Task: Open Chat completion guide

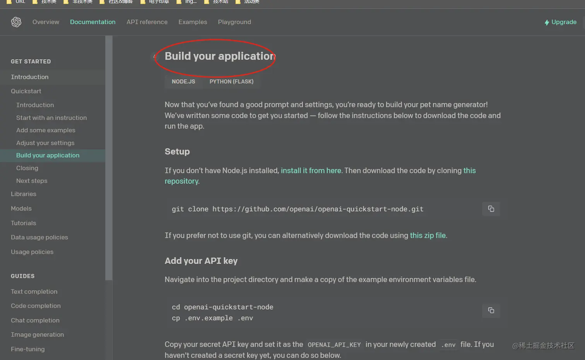Action: pyautogui.click(x=35, y=321)
